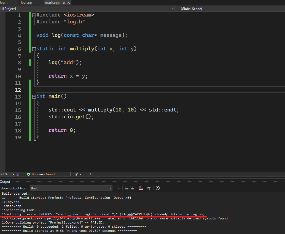Switch to the log.cpp tab
285x234 pixels.
point(26,3)
